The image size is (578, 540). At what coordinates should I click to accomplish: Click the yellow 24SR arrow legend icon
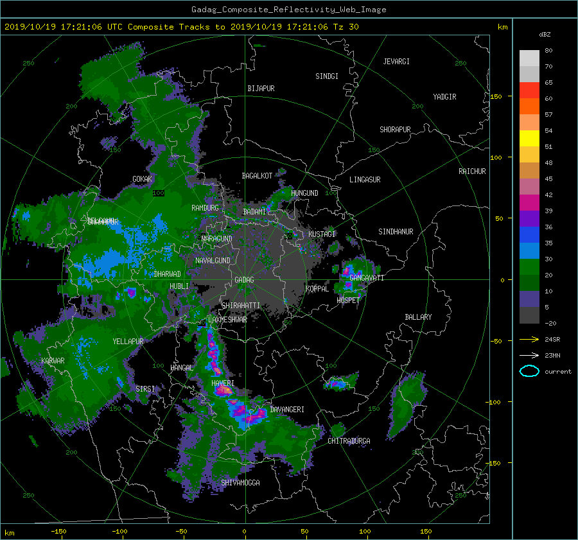(529, 340)
